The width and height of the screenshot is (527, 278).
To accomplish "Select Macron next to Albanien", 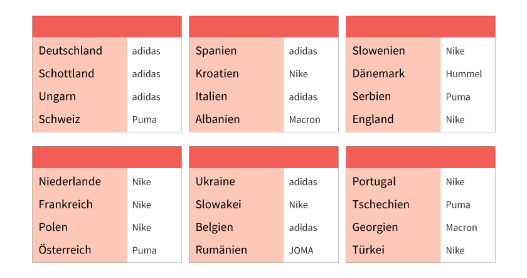I will [x=304, y=120].
